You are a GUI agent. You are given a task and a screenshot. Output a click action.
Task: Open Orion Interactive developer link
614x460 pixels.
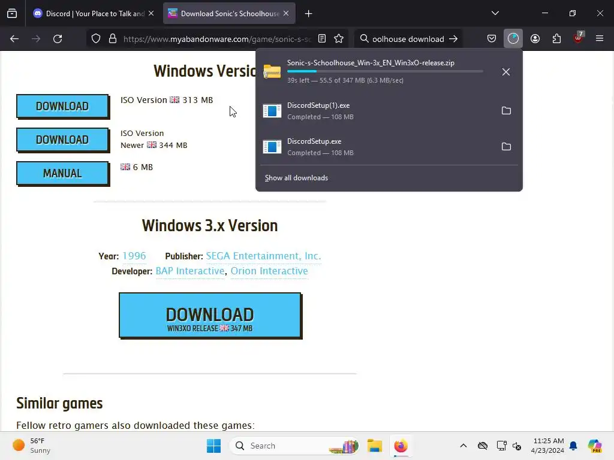[269, 271]
